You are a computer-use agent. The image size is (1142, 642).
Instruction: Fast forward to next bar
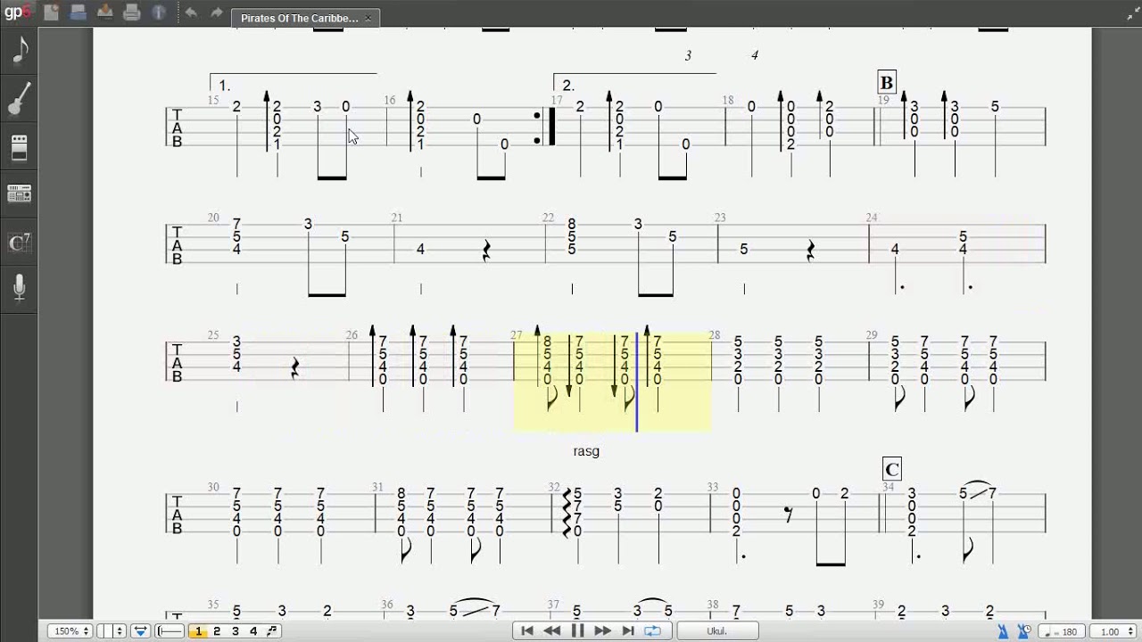coord(602,631)
